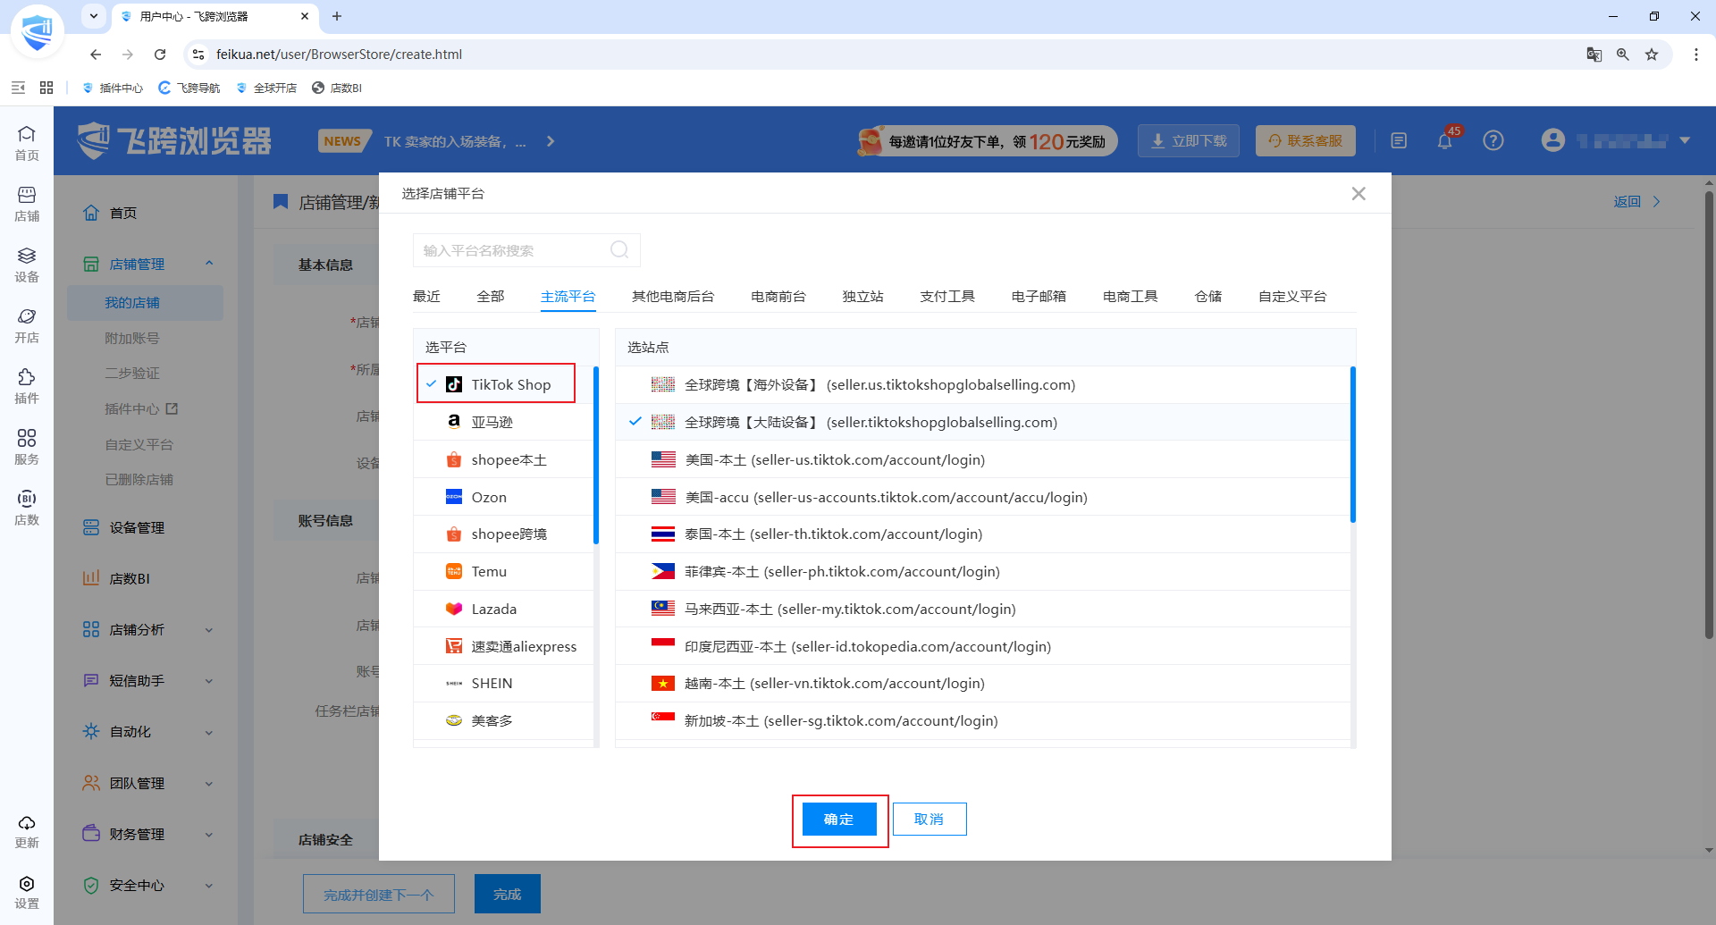Image resolution: width=1716 pixels, height=925 pixels.
Task: Click the notification bell icon
Action: click(x=1445, y=140)
